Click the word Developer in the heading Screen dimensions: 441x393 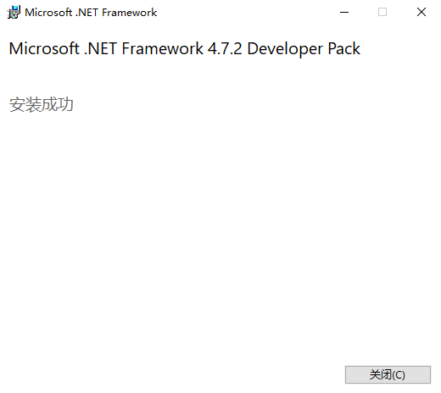tap(285, 49)
